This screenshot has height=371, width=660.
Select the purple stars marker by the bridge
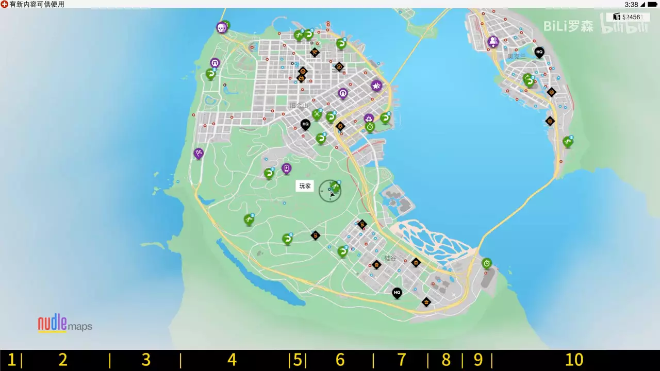point(376,86)
